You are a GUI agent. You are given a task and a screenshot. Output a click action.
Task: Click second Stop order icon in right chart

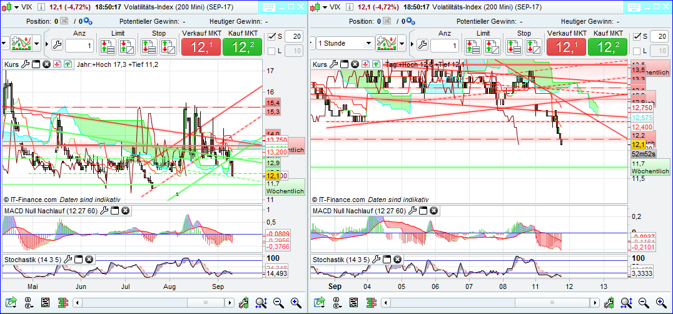pos(533,46)
